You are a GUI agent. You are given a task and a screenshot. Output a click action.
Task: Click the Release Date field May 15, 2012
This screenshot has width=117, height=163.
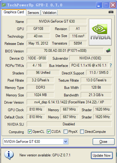pos(38,43)
